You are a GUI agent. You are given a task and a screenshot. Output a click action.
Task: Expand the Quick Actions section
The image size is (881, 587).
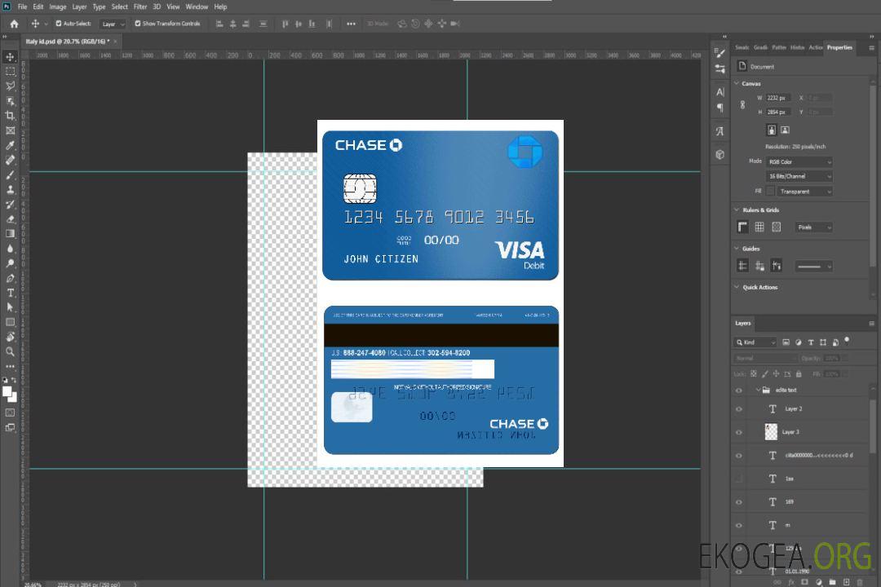pos(737,287)
